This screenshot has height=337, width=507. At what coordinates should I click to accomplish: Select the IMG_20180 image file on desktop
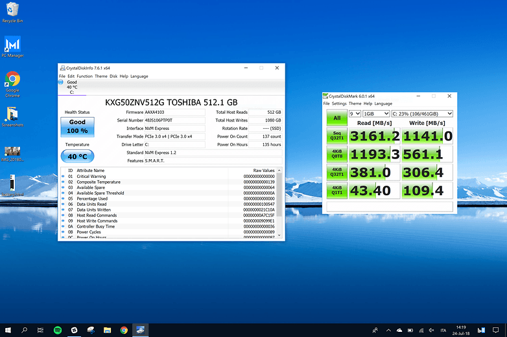point(12,154)
